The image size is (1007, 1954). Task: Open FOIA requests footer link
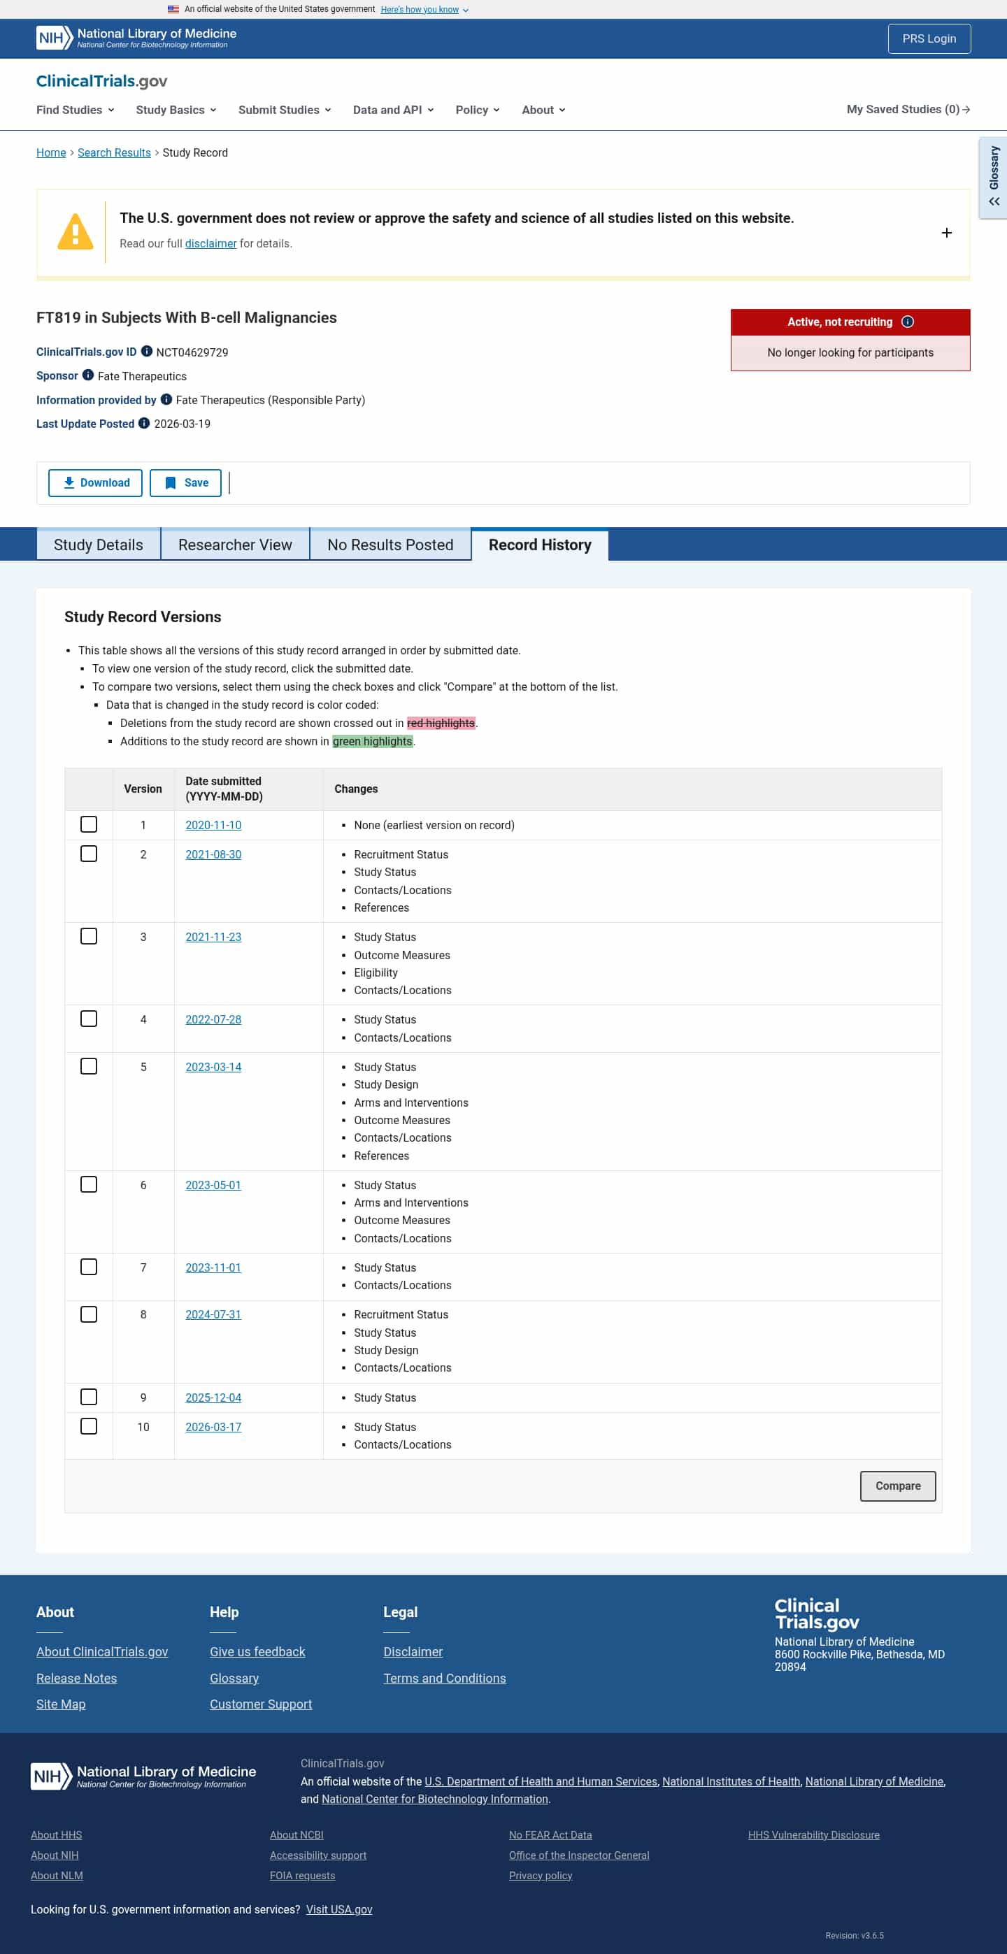(x=302, y=1875)
